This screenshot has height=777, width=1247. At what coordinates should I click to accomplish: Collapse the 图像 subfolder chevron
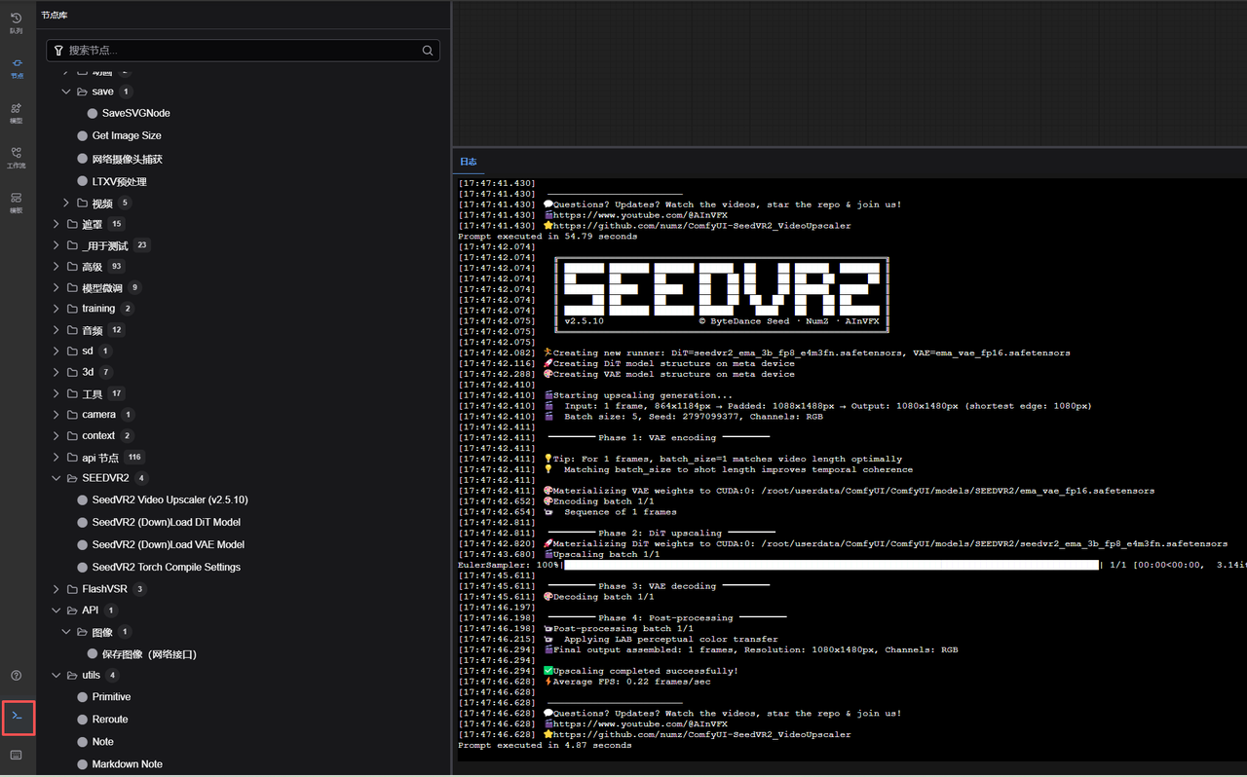[x=66, y=632]
